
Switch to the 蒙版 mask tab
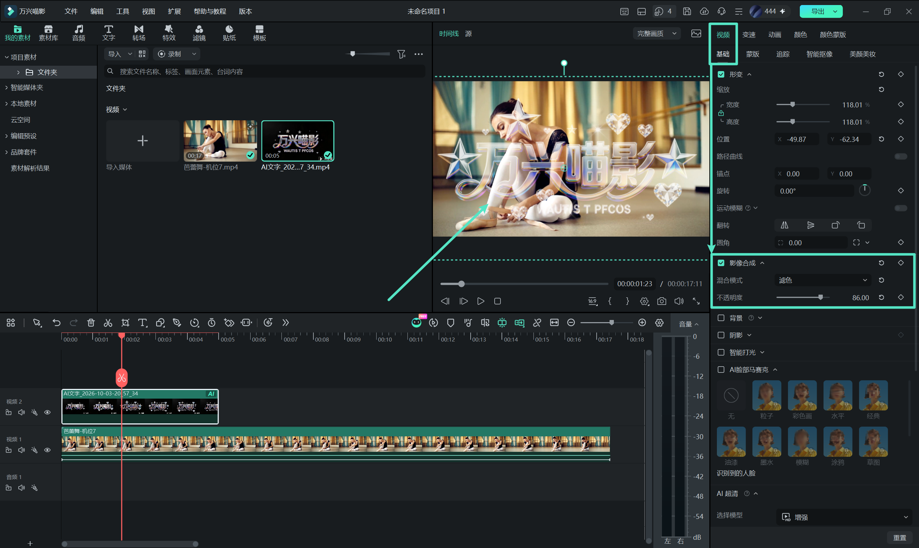(752, 54)
